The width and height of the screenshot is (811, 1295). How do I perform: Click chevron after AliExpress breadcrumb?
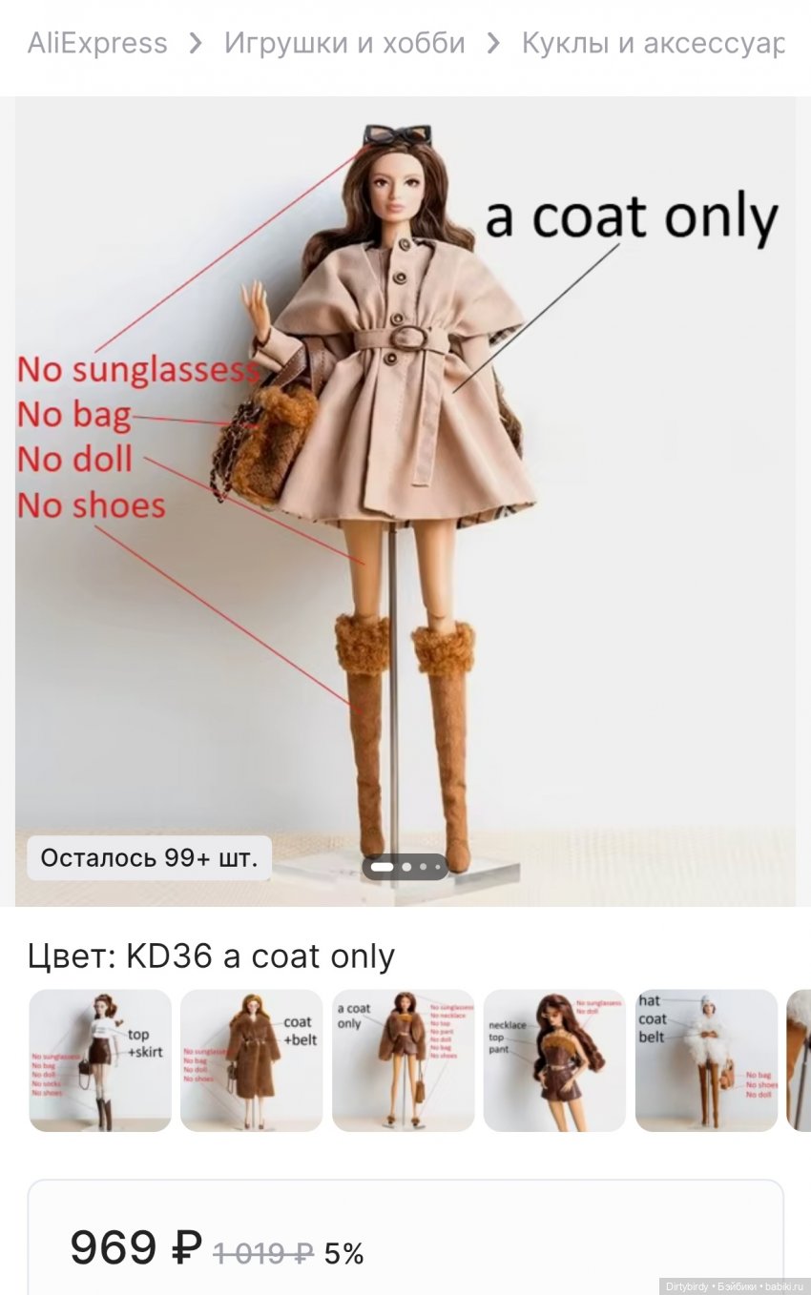[x=196, y=43]
